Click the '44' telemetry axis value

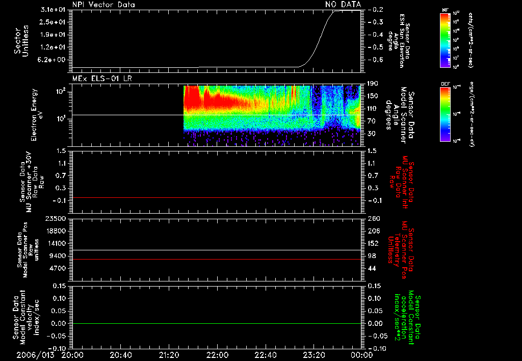click(372, 268)
